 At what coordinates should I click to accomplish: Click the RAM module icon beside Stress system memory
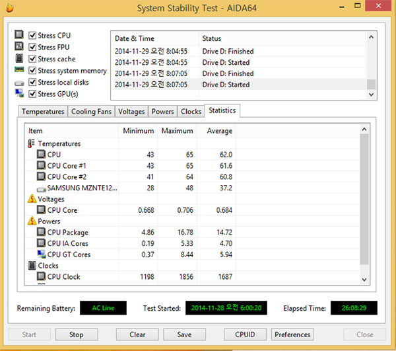coord(19,69)
